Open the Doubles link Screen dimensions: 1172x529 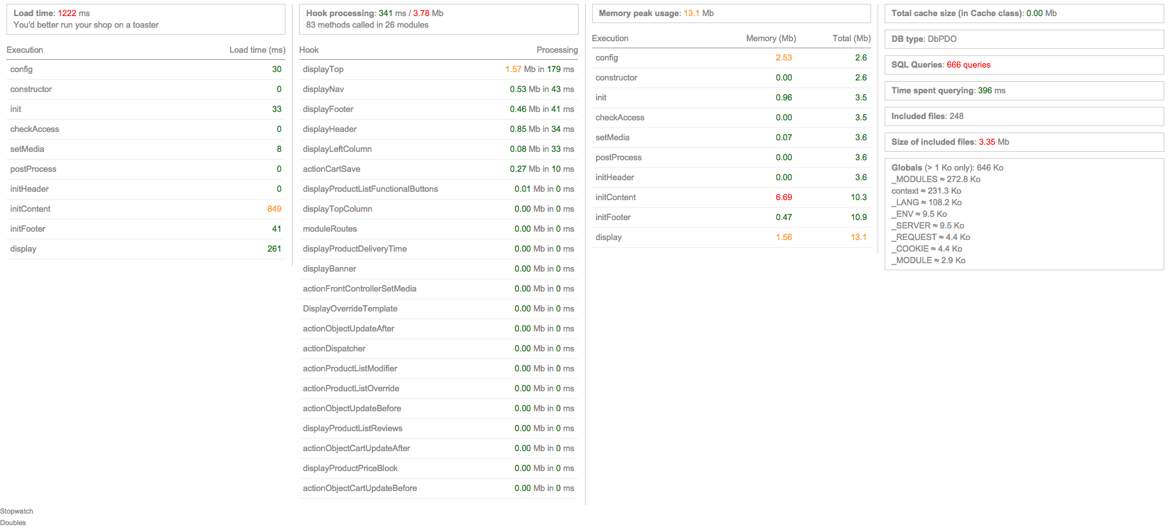(x=13, y=523)
